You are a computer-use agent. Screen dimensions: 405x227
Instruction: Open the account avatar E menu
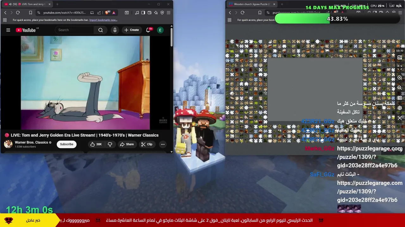click(160, 30)
